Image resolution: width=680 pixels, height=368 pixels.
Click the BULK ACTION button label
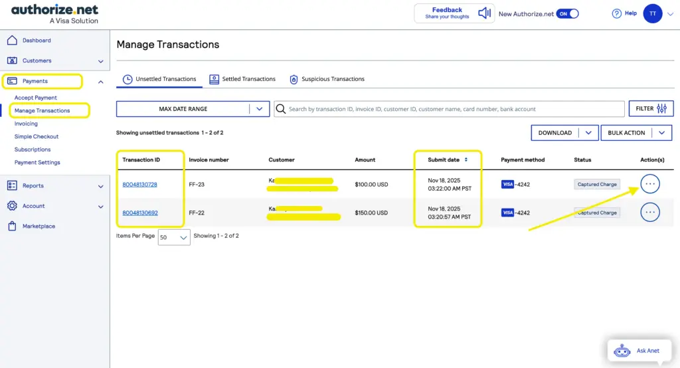coord(626,133)
